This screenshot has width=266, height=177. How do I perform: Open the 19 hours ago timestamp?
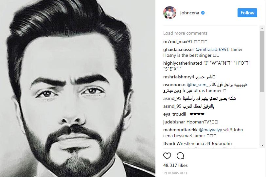(x=175, y=173)
